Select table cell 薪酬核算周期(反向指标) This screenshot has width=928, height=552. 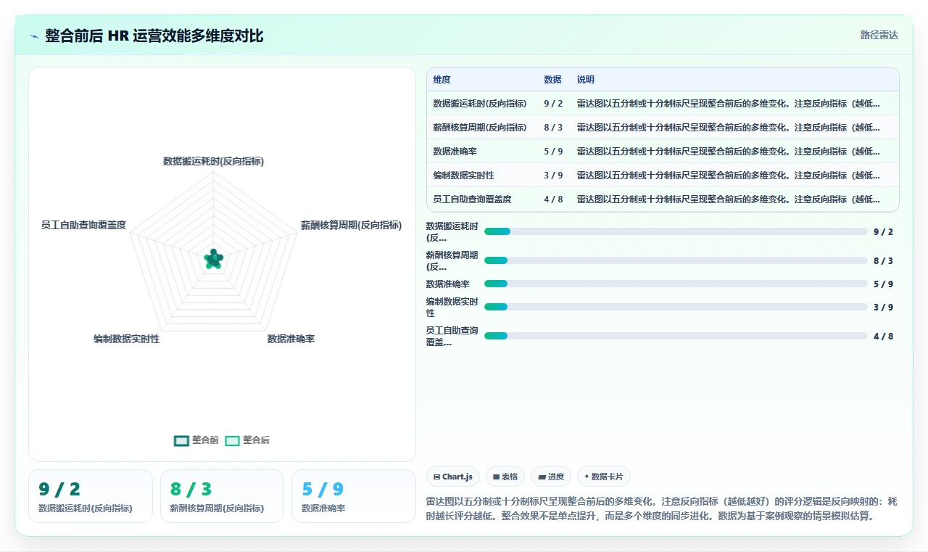point(480,128)
